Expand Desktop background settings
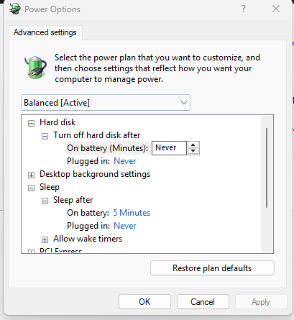The height and width of the screenshot is (320, 294). 31,175
